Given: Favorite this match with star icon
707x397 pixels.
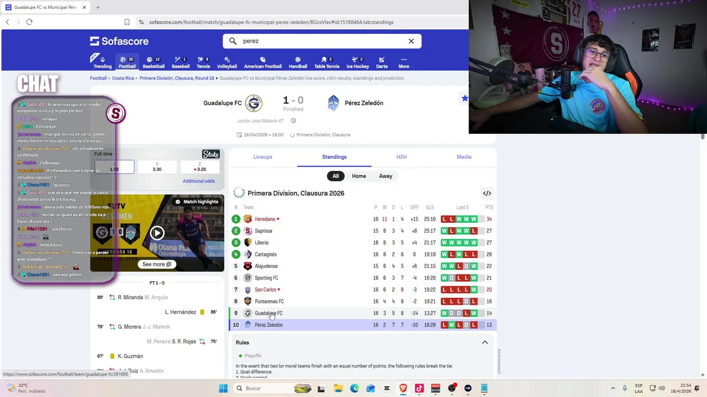Looking at the screenshot, I should tap(465, 98).
